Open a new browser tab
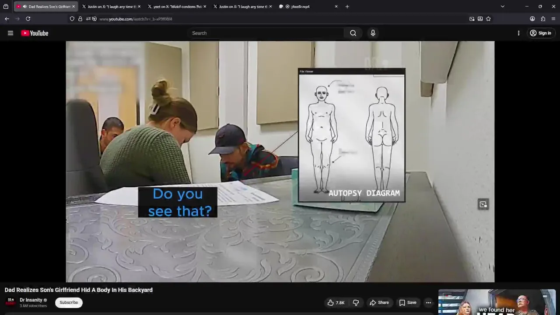560x315 pixels. (x=347, y=7)
